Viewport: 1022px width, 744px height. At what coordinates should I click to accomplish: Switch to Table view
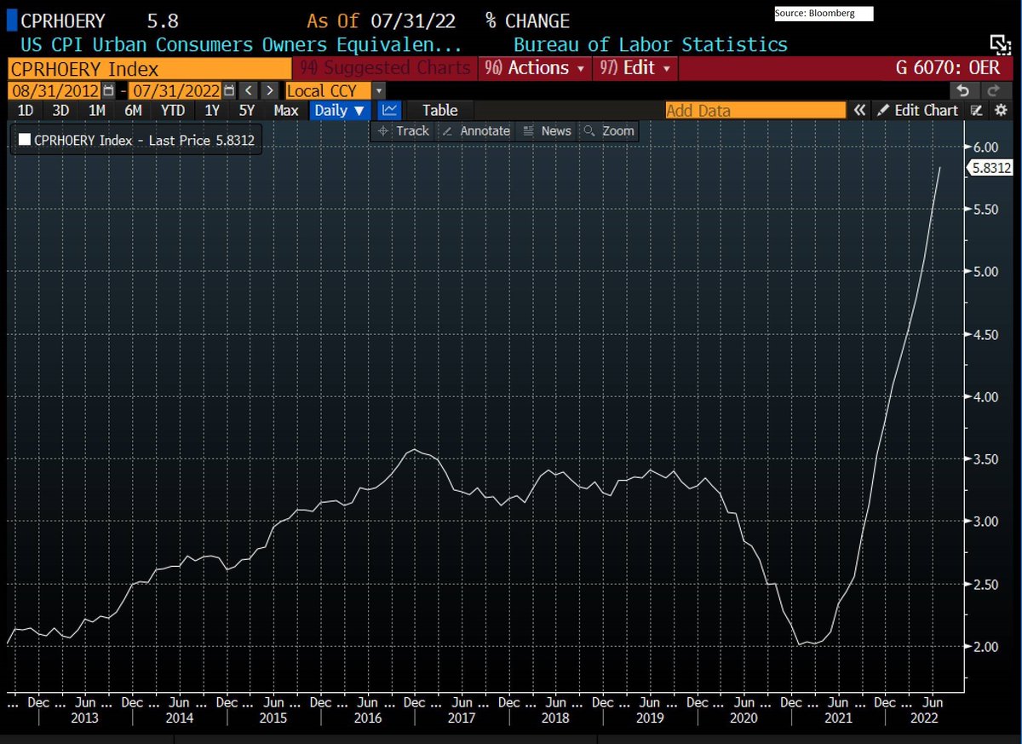point(439,110)
